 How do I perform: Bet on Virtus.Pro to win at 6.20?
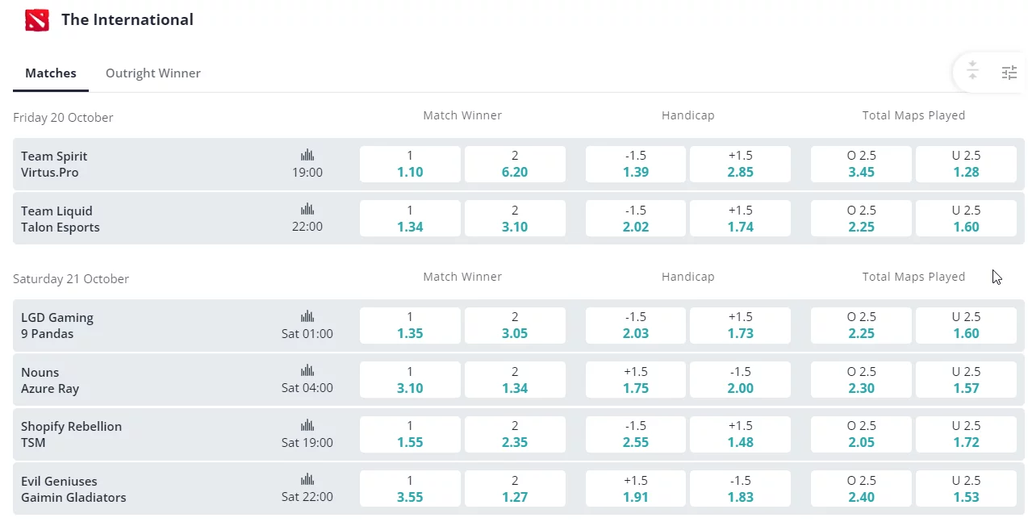point(515,164)
